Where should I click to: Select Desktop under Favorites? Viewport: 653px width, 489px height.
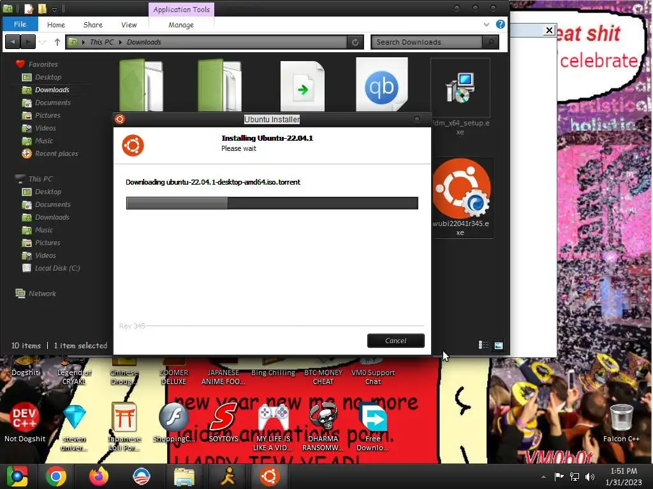(41, 77)
